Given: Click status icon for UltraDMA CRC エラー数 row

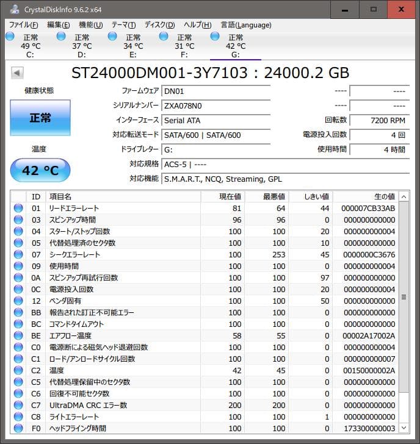Looking at the screenshot, I should pos(18,406).
